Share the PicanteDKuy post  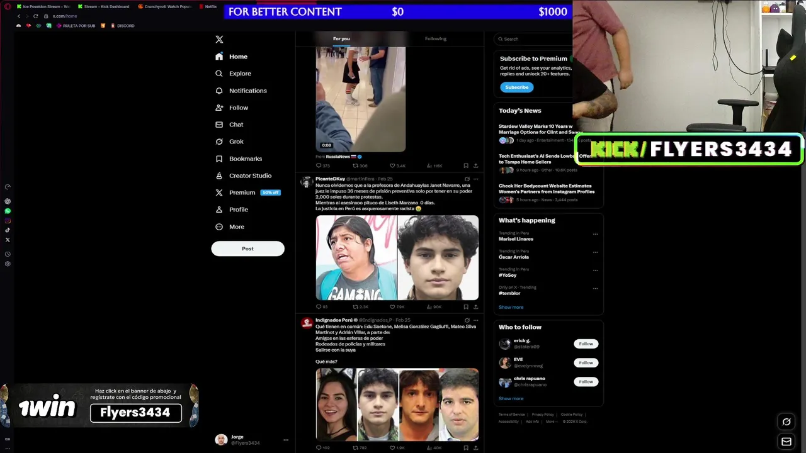pyautogui.click(x=475, y=307)
